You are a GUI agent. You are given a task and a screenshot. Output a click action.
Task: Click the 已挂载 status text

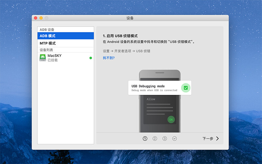52,60
